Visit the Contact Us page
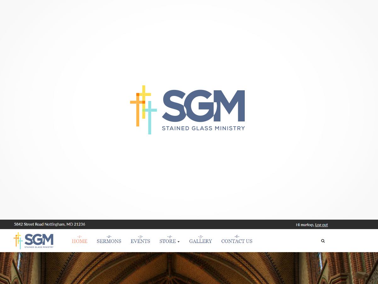This screenshot has height=284, width=378. click(x=237, y=241)
